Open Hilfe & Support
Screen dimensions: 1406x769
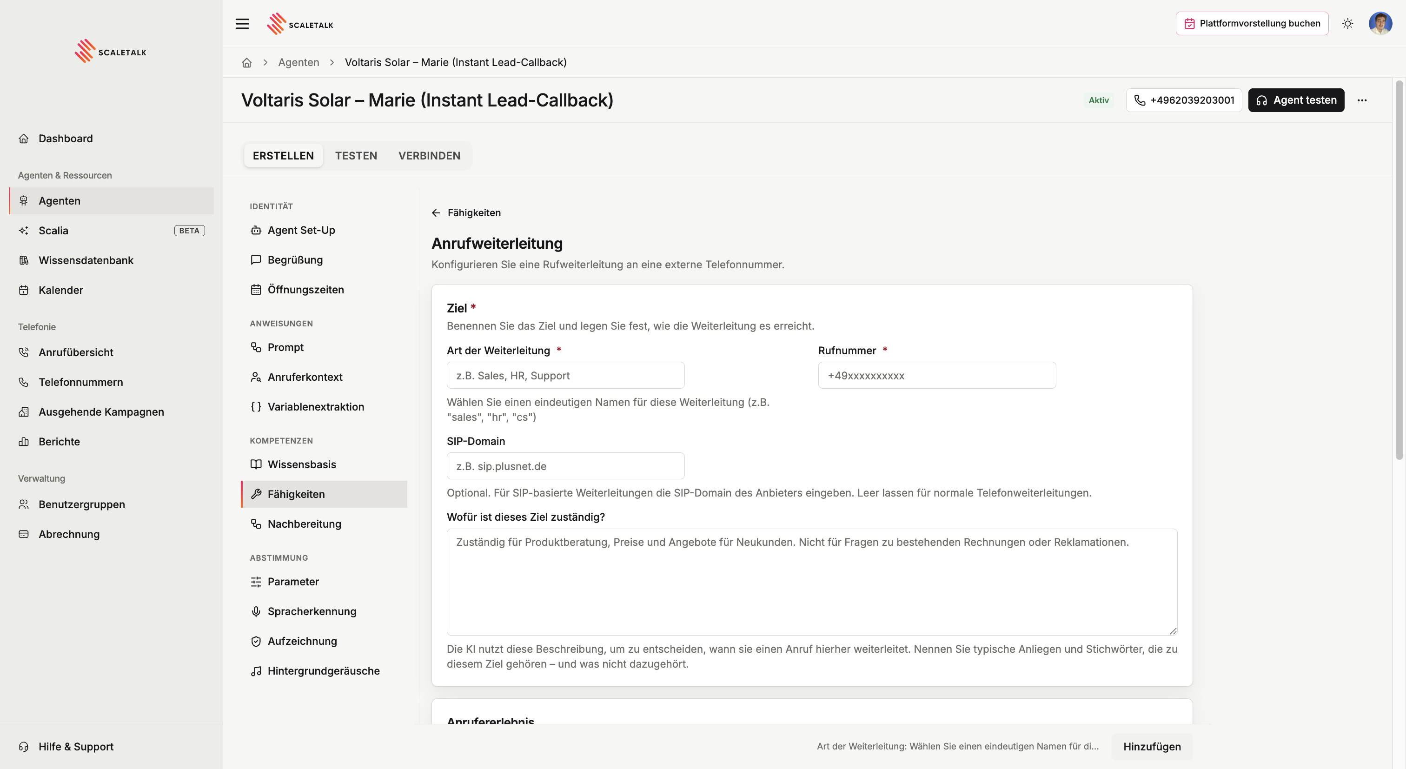111,746
